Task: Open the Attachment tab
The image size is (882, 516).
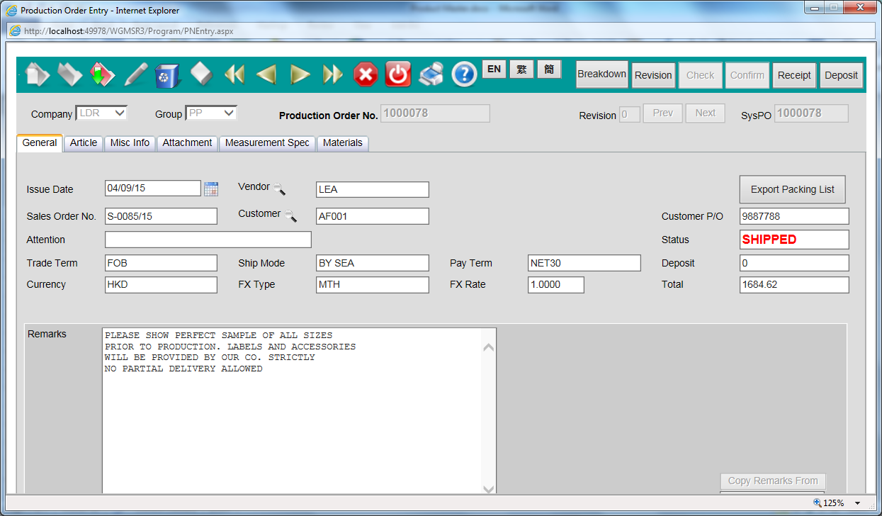Action: 187,143
